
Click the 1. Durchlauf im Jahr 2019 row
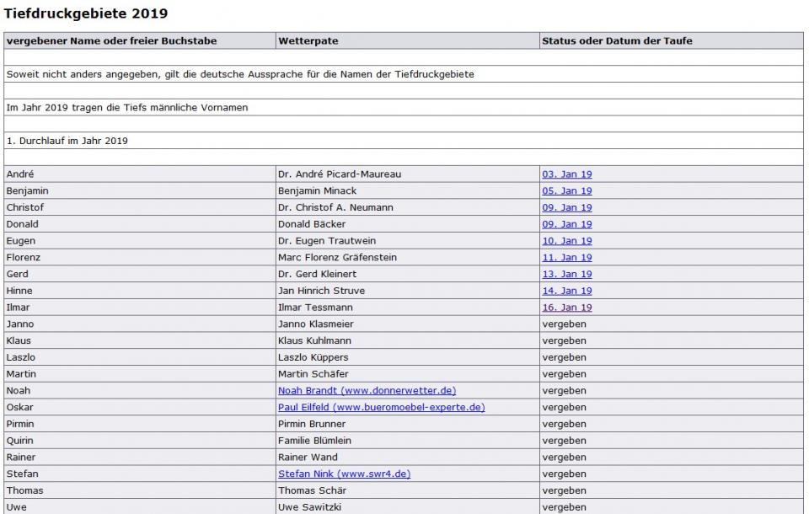(67, 141)
